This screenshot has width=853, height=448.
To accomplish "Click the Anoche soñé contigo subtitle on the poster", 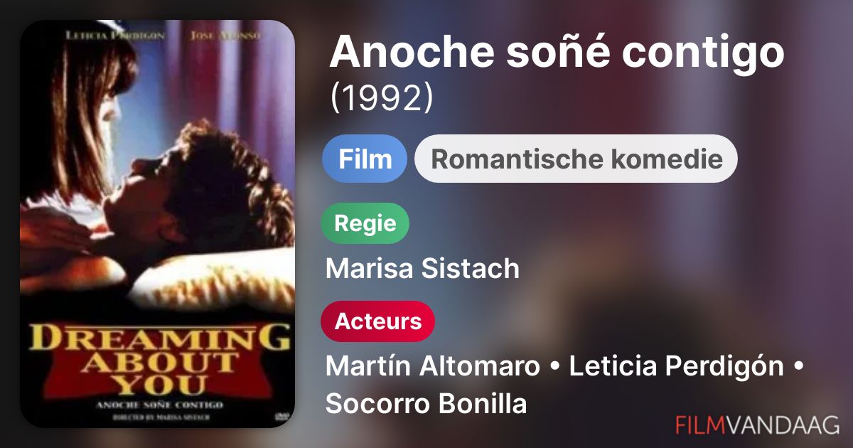I will [x=157, y=405].
